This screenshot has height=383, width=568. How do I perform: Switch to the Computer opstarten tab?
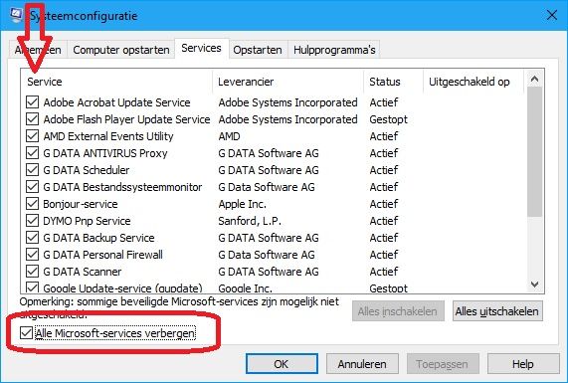click(121, 50)
